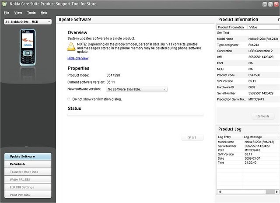Open the connected product dropdown Nokia 6120c USB

click(x=28, y=21)
